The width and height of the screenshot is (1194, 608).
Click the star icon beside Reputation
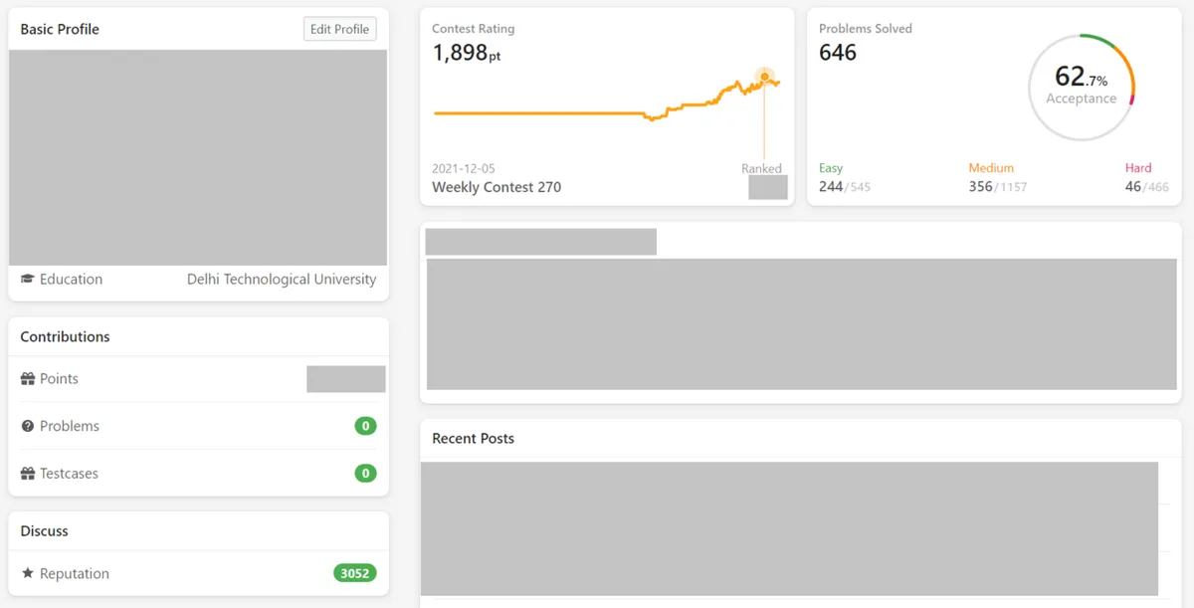coord(28,574)
